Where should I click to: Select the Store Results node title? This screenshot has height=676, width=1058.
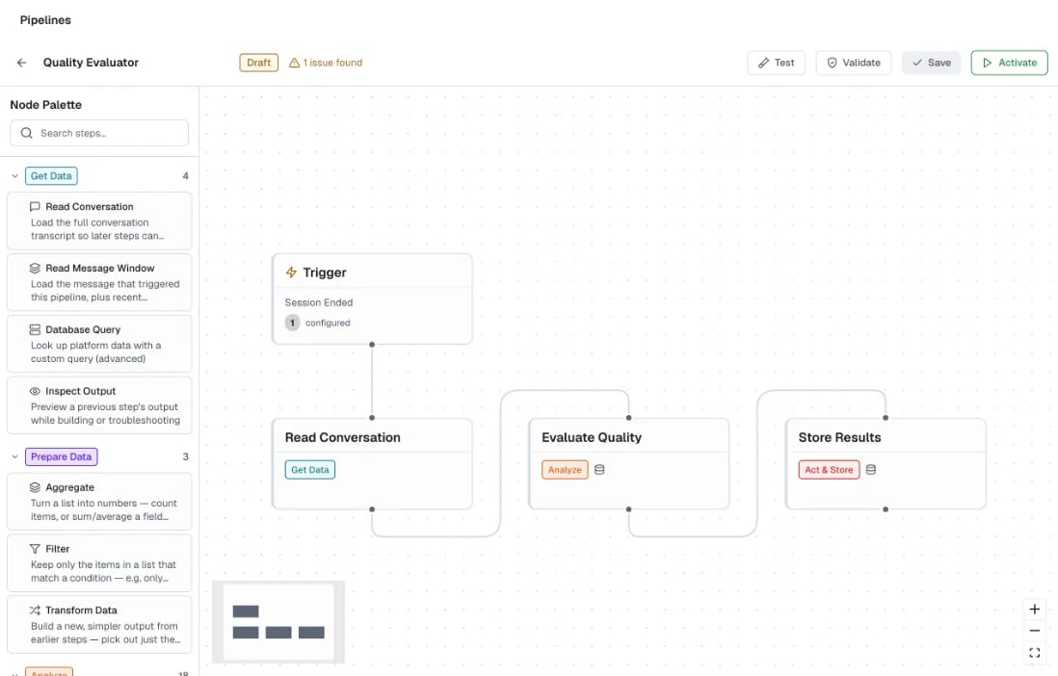839,437
